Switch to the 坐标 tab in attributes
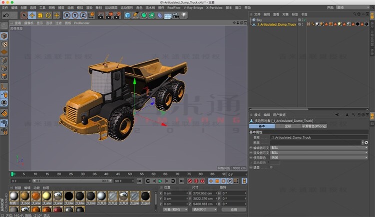The height and width of the screenshot is (217, 375). (288, 126)
